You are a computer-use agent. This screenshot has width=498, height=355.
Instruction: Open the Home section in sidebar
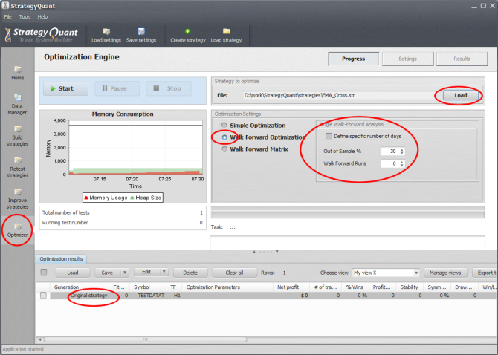18,73
